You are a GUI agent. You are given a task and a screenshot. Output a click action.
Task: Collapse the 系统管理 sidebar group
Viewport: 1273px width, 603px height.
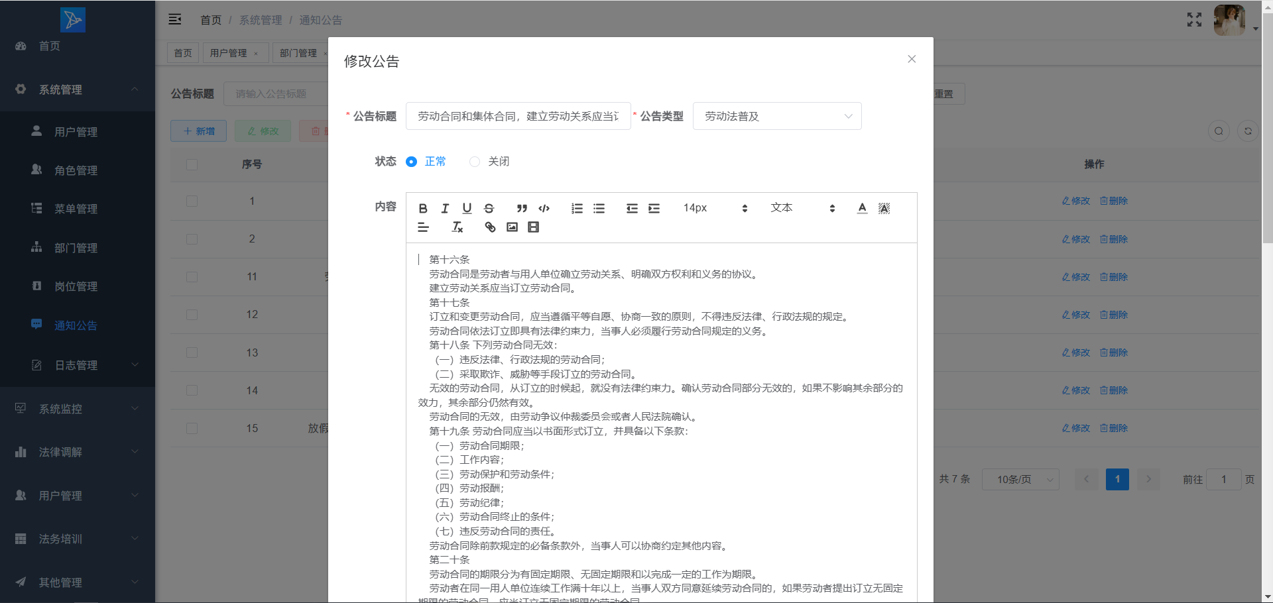coord(78,89)
